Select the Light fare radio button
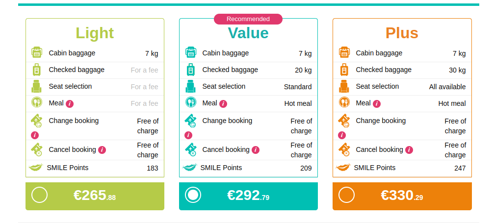Viewport: 493px width, 223px height. tap(39, 195)
